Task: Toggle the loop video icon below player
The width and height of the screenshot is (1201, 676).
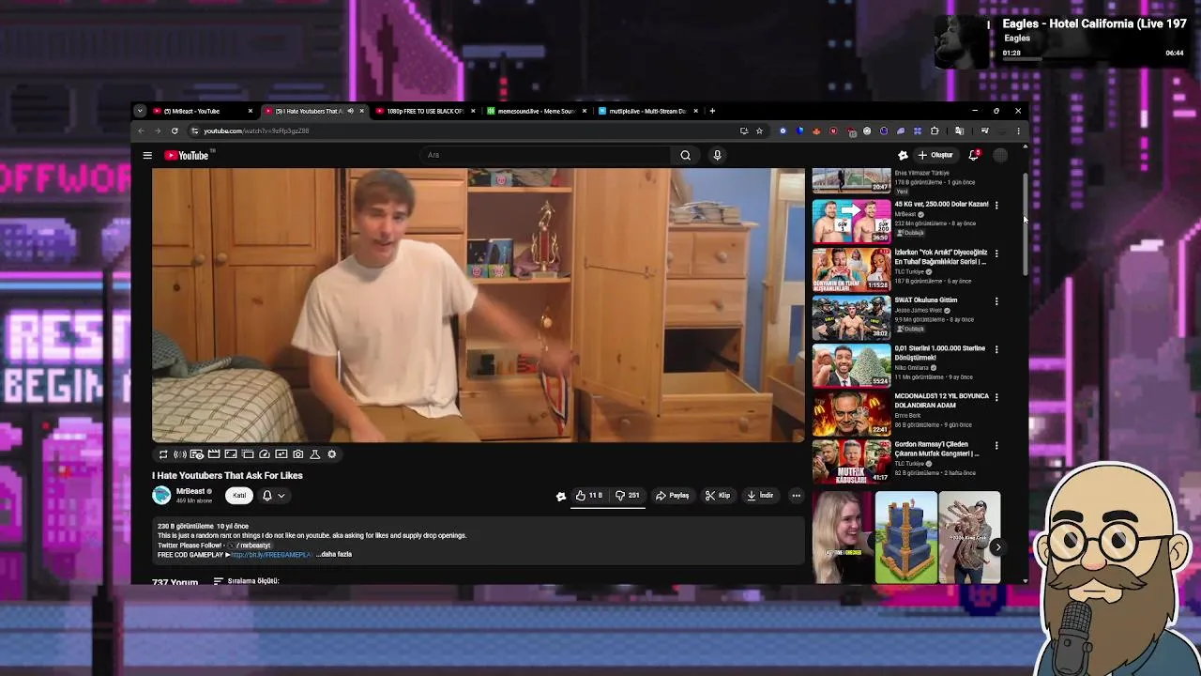Action: tap(163, 454)
